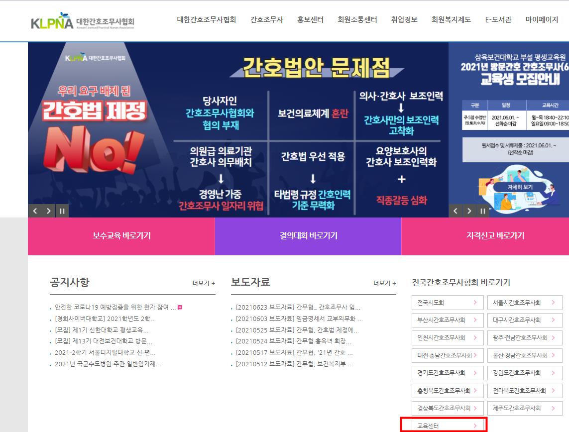Open notice [경희사이버대학교] 2021학년도 2학

[x=105, y=319]
